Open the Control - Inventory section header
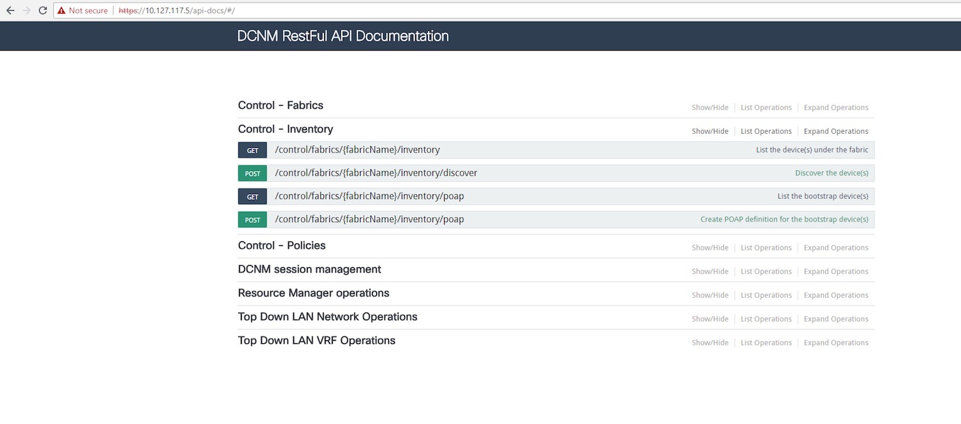961x424 pixels. [x=286, y=129]
